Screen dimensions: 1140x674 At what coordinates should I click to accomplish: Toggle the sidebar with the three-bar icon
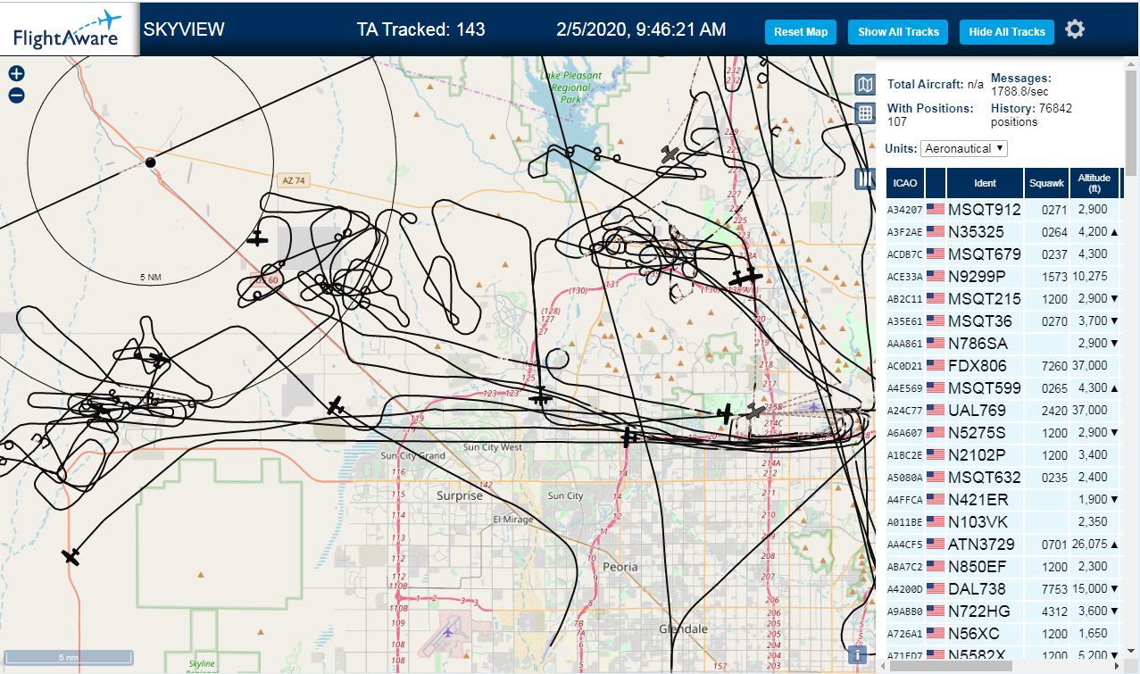(864, 179)
